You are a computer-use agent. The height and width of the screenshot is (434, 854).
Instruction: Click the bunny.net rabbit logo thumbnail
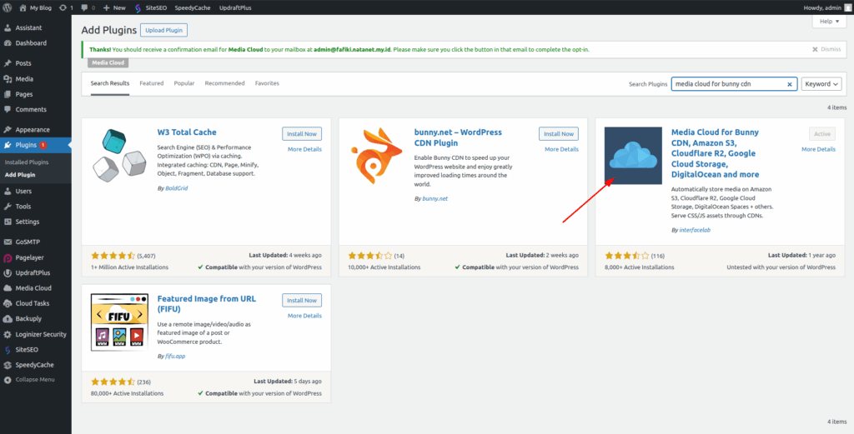pos(377,156)
